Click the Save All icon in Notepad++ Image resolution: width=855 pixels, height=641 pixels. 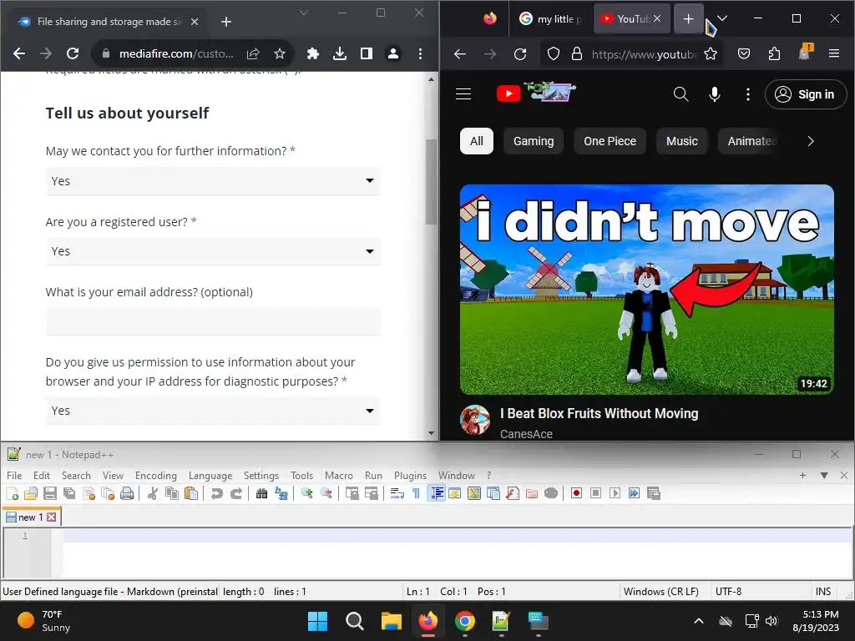pos(69,494)
